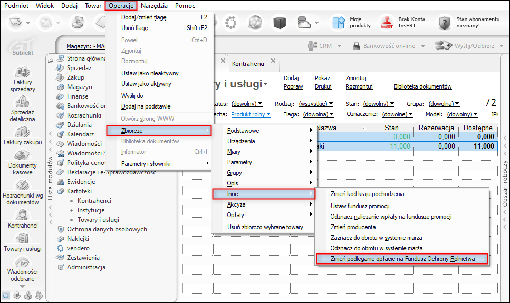The image size is (510, 303).
Task: Open Dokumenty kasowe sidebar shortcut
Action: tap(23, 162)
